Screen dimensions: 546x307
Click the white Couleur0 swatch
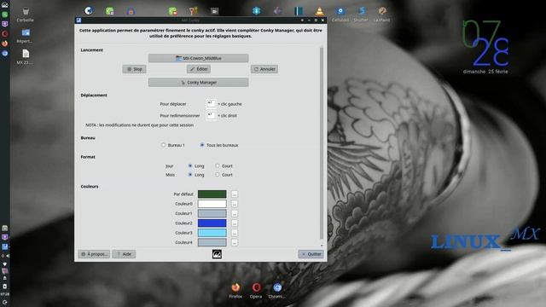tap(212, 204)
